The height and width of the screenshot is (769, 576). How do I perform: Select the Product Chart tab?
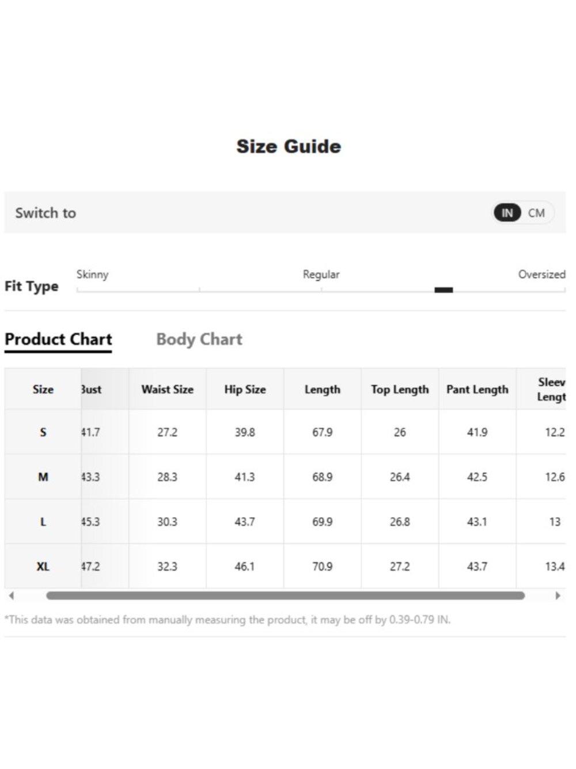[x=58, y=339]
